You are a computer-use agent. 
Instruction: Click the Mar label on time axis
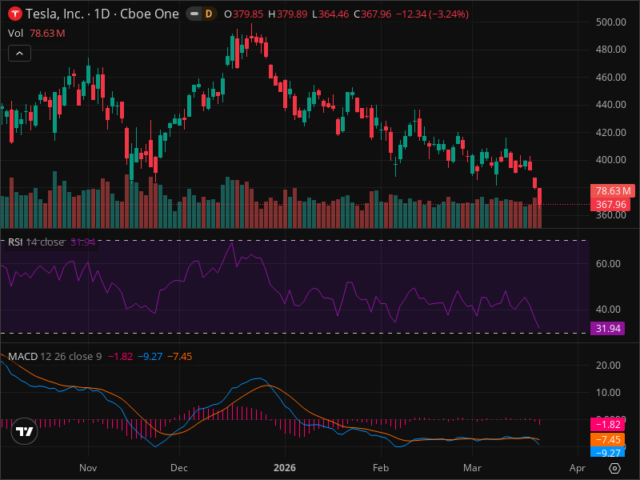(x=472, y=468)
